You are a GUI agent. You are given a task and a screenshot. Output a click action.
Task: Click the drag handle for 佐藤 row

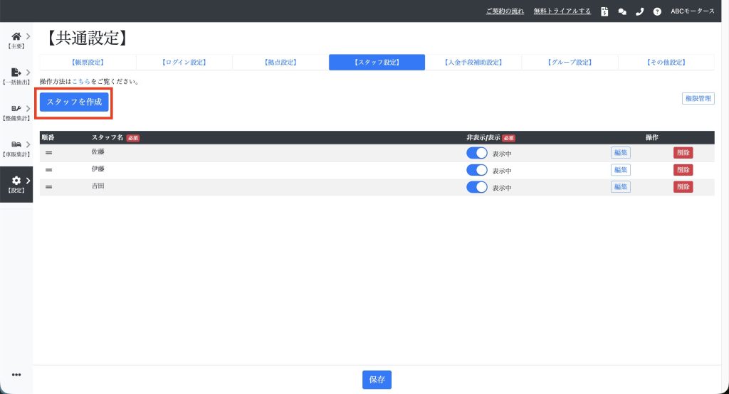pyautogui.click(x=49, y=153)
